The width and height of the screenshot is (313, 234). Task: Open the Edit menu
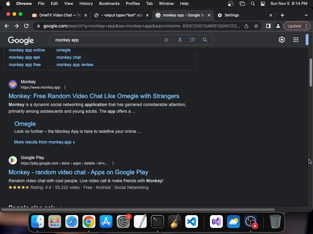point(54,4)
